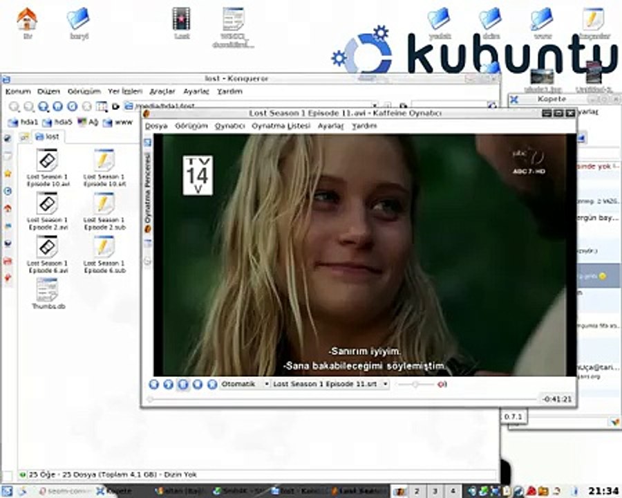
Task: Click the Kaffeine video display area
Action: 364,255
